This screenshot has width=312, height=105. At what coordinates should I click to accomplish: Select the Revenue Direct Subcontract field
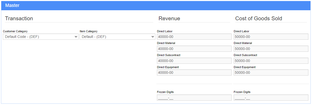tap(194, 61)
